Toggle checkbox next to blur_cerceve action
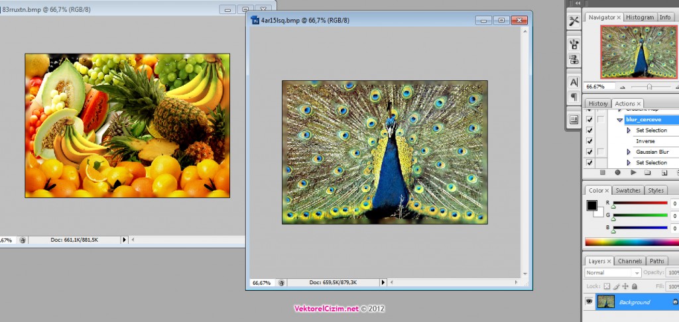Viewport: 679px width, 322px height. [x=589, y=120]
